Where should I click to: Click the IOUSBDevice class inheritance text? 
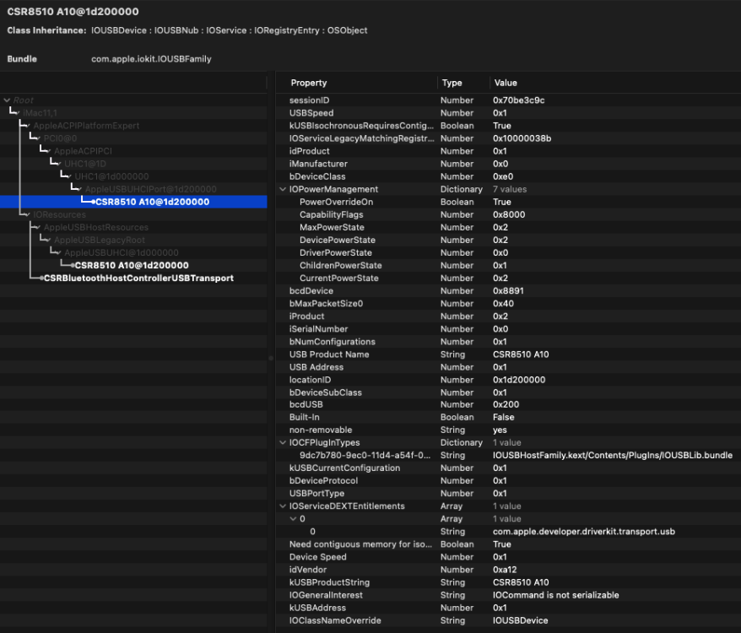(119, 30)
